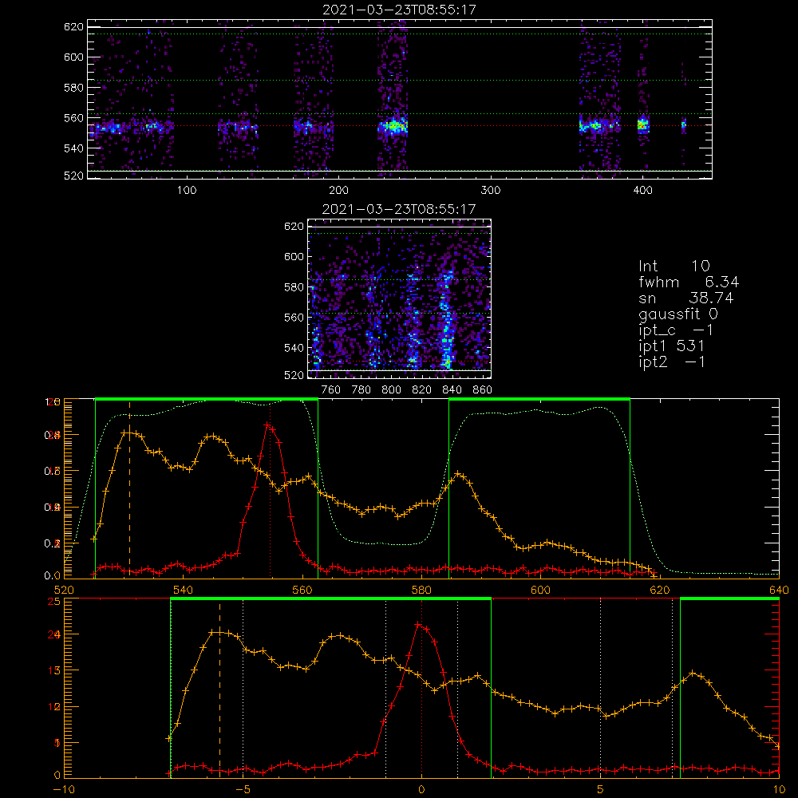Click the 'gaussfit 0' parameter line
The image size is (798, 798).
(x=678, y=314)
